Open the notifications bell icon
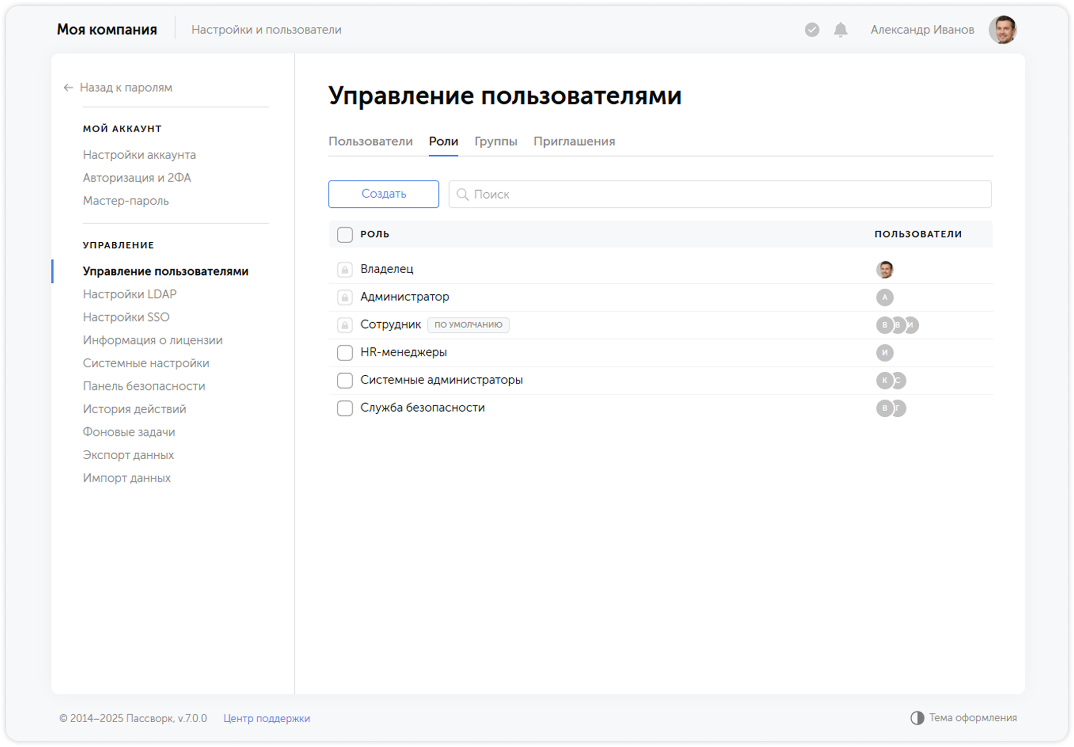 pos(840,30)
